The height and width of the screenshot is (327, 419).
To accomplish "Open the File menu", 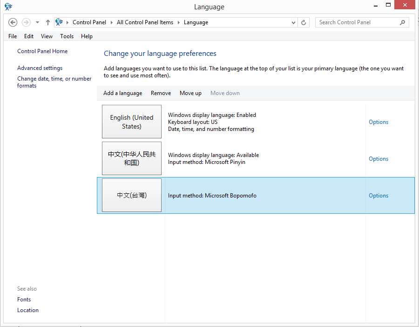I will coord(13,36).
